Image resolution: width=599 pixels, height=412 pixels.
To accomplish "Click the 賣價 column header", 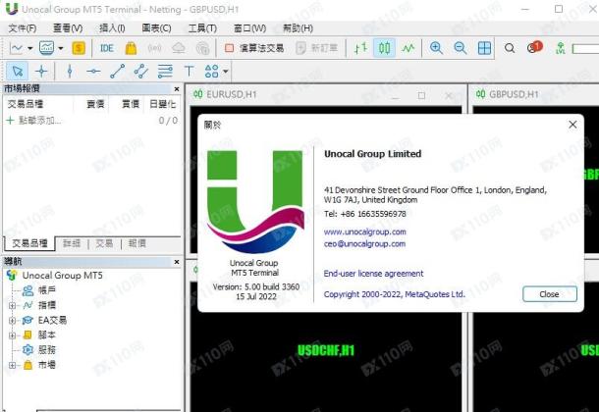I will tap(95, 104).
